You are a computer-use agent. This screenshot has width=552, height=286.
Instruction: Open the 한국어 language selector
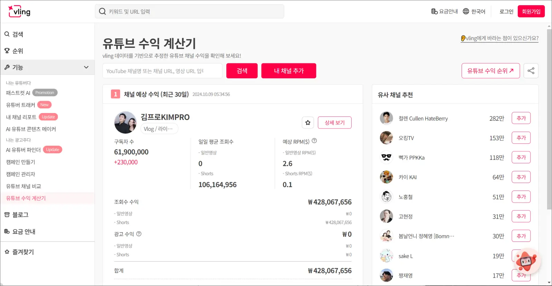pos(474,11)
